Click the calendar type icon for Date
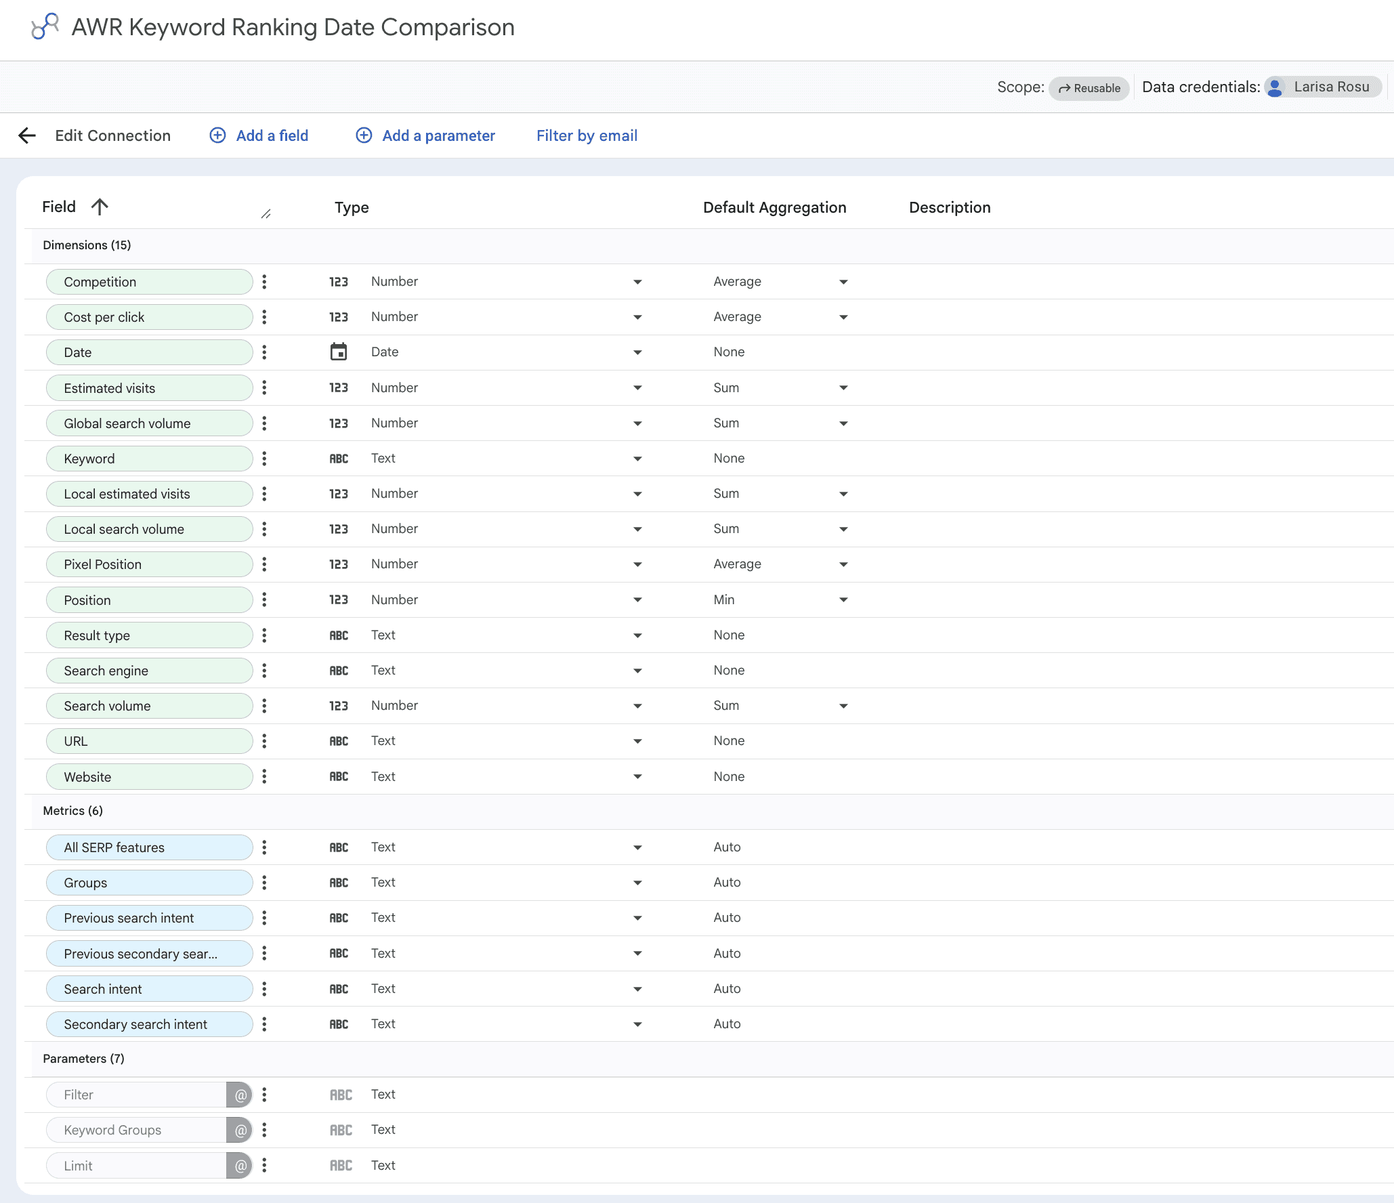The width and height of the screenshot is (1394, 1203). pyautogui.click(x=339, y=352)
